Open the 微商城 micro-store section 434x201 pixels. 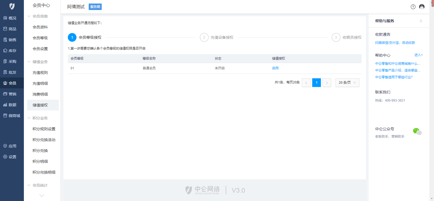pyautogui.click(x=12, y=116)
